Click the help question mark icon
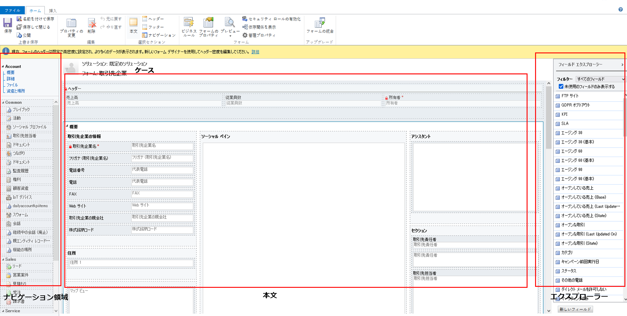 (x=620, y=10)
